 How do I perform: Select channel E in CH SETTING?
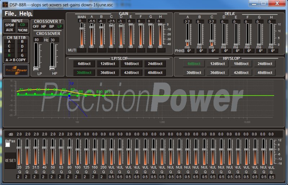point(9,51)
